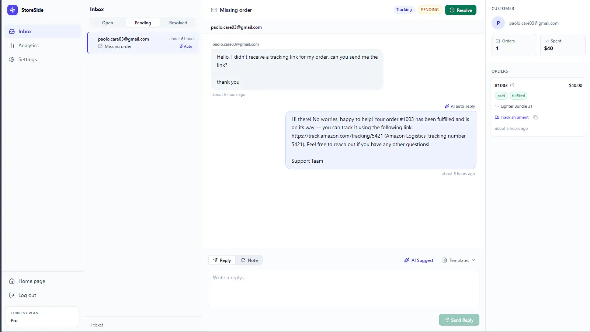Switch to the Resolved tickets tab
Viewport: 590px width, 332px height.
[x=178, y=23]
